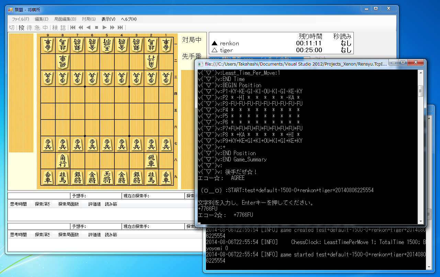Viewport: 440px width, 277px height.
Task: Click the front console scrollbar thumb
Action: point(420,91)
